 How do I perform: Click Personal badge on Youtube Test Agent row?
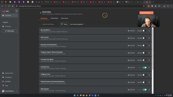click(x=131, y=60)
